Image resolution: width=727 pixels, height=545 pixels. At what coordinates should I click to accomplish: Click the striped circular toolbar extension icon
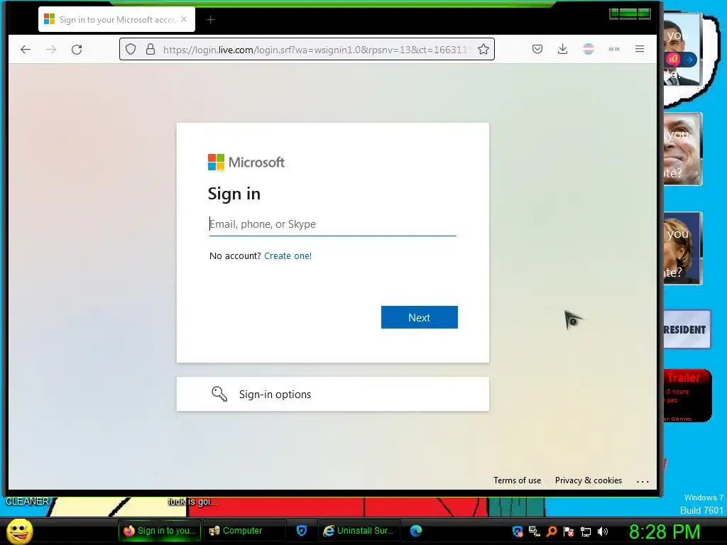pos(589,49)
